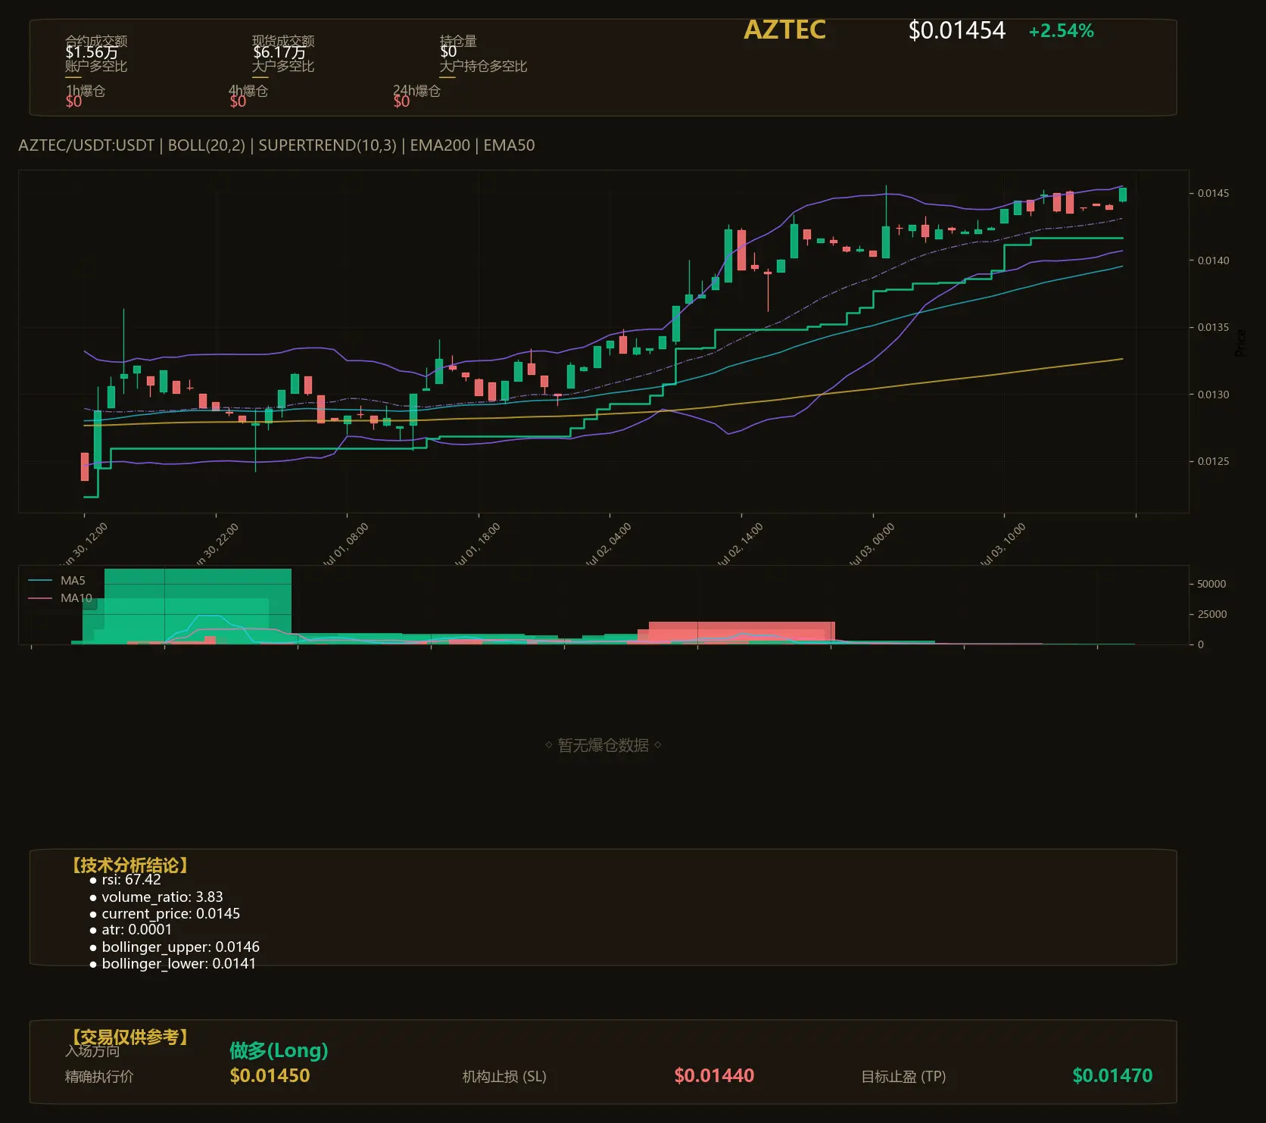Viewport: 1266px width, 1123px height.
Task: Select the $1.56万 contract volume value
Action: tap(92, 52)
